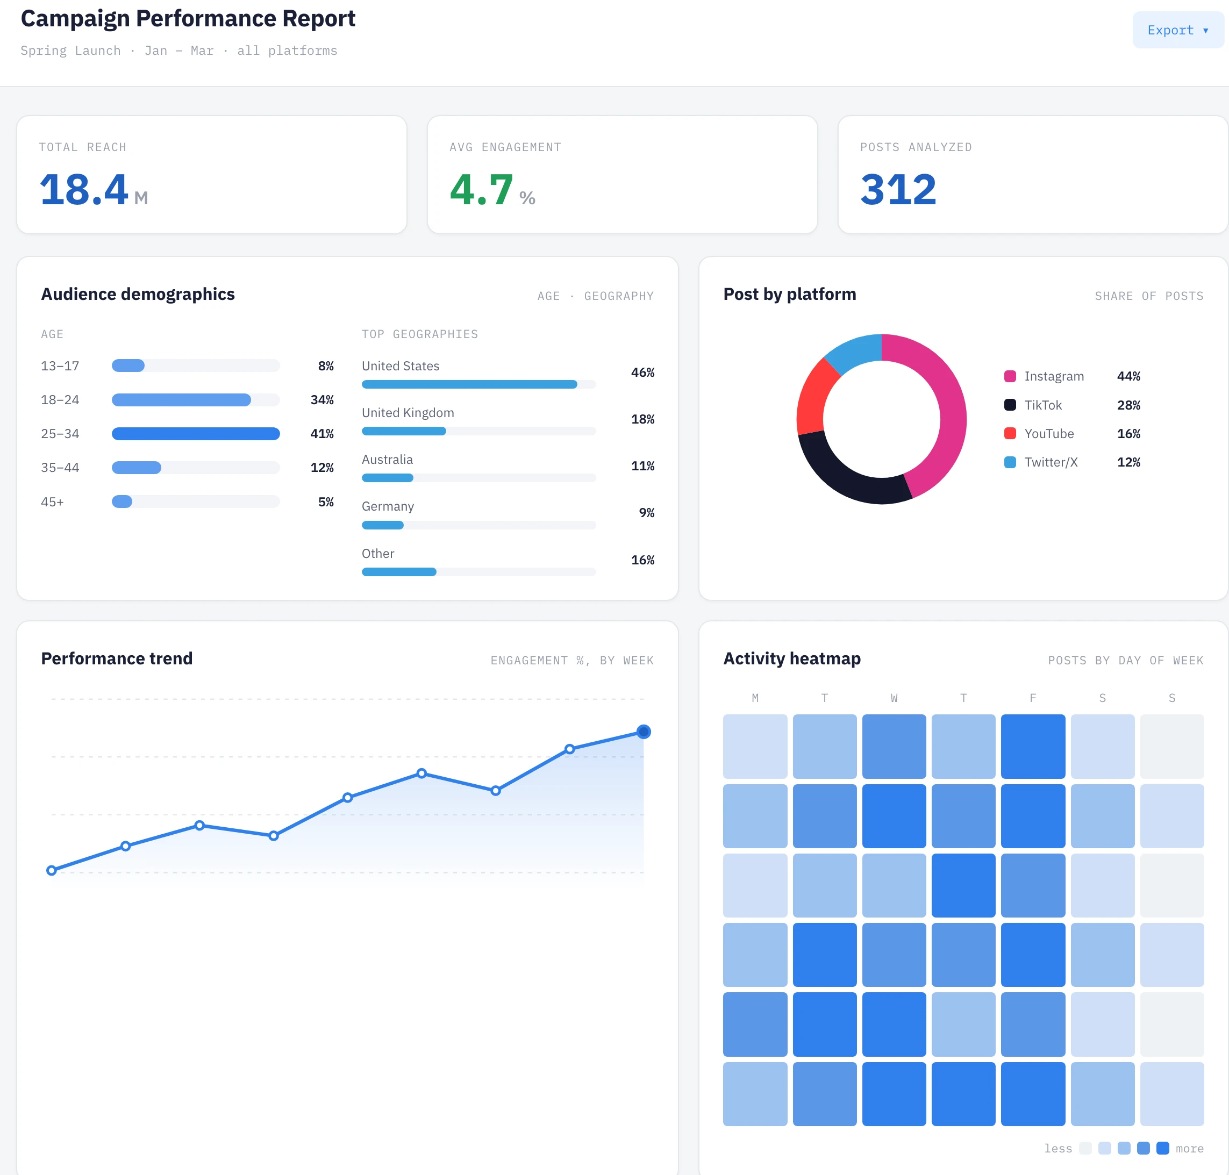Click the Instagram pink legend swatch
Viewport: 1229px width, 1175px height.
(1010, 376)
